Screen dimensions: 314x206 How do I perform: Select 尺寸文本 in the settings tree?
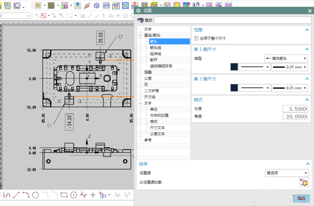point(157,128)
